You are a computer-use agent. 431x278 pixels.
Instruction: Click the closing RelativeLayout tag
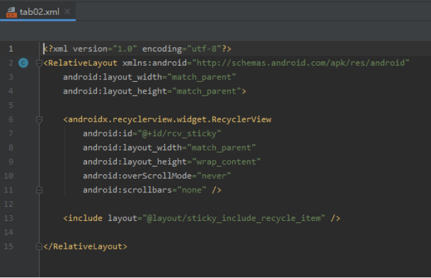[85, 246]
